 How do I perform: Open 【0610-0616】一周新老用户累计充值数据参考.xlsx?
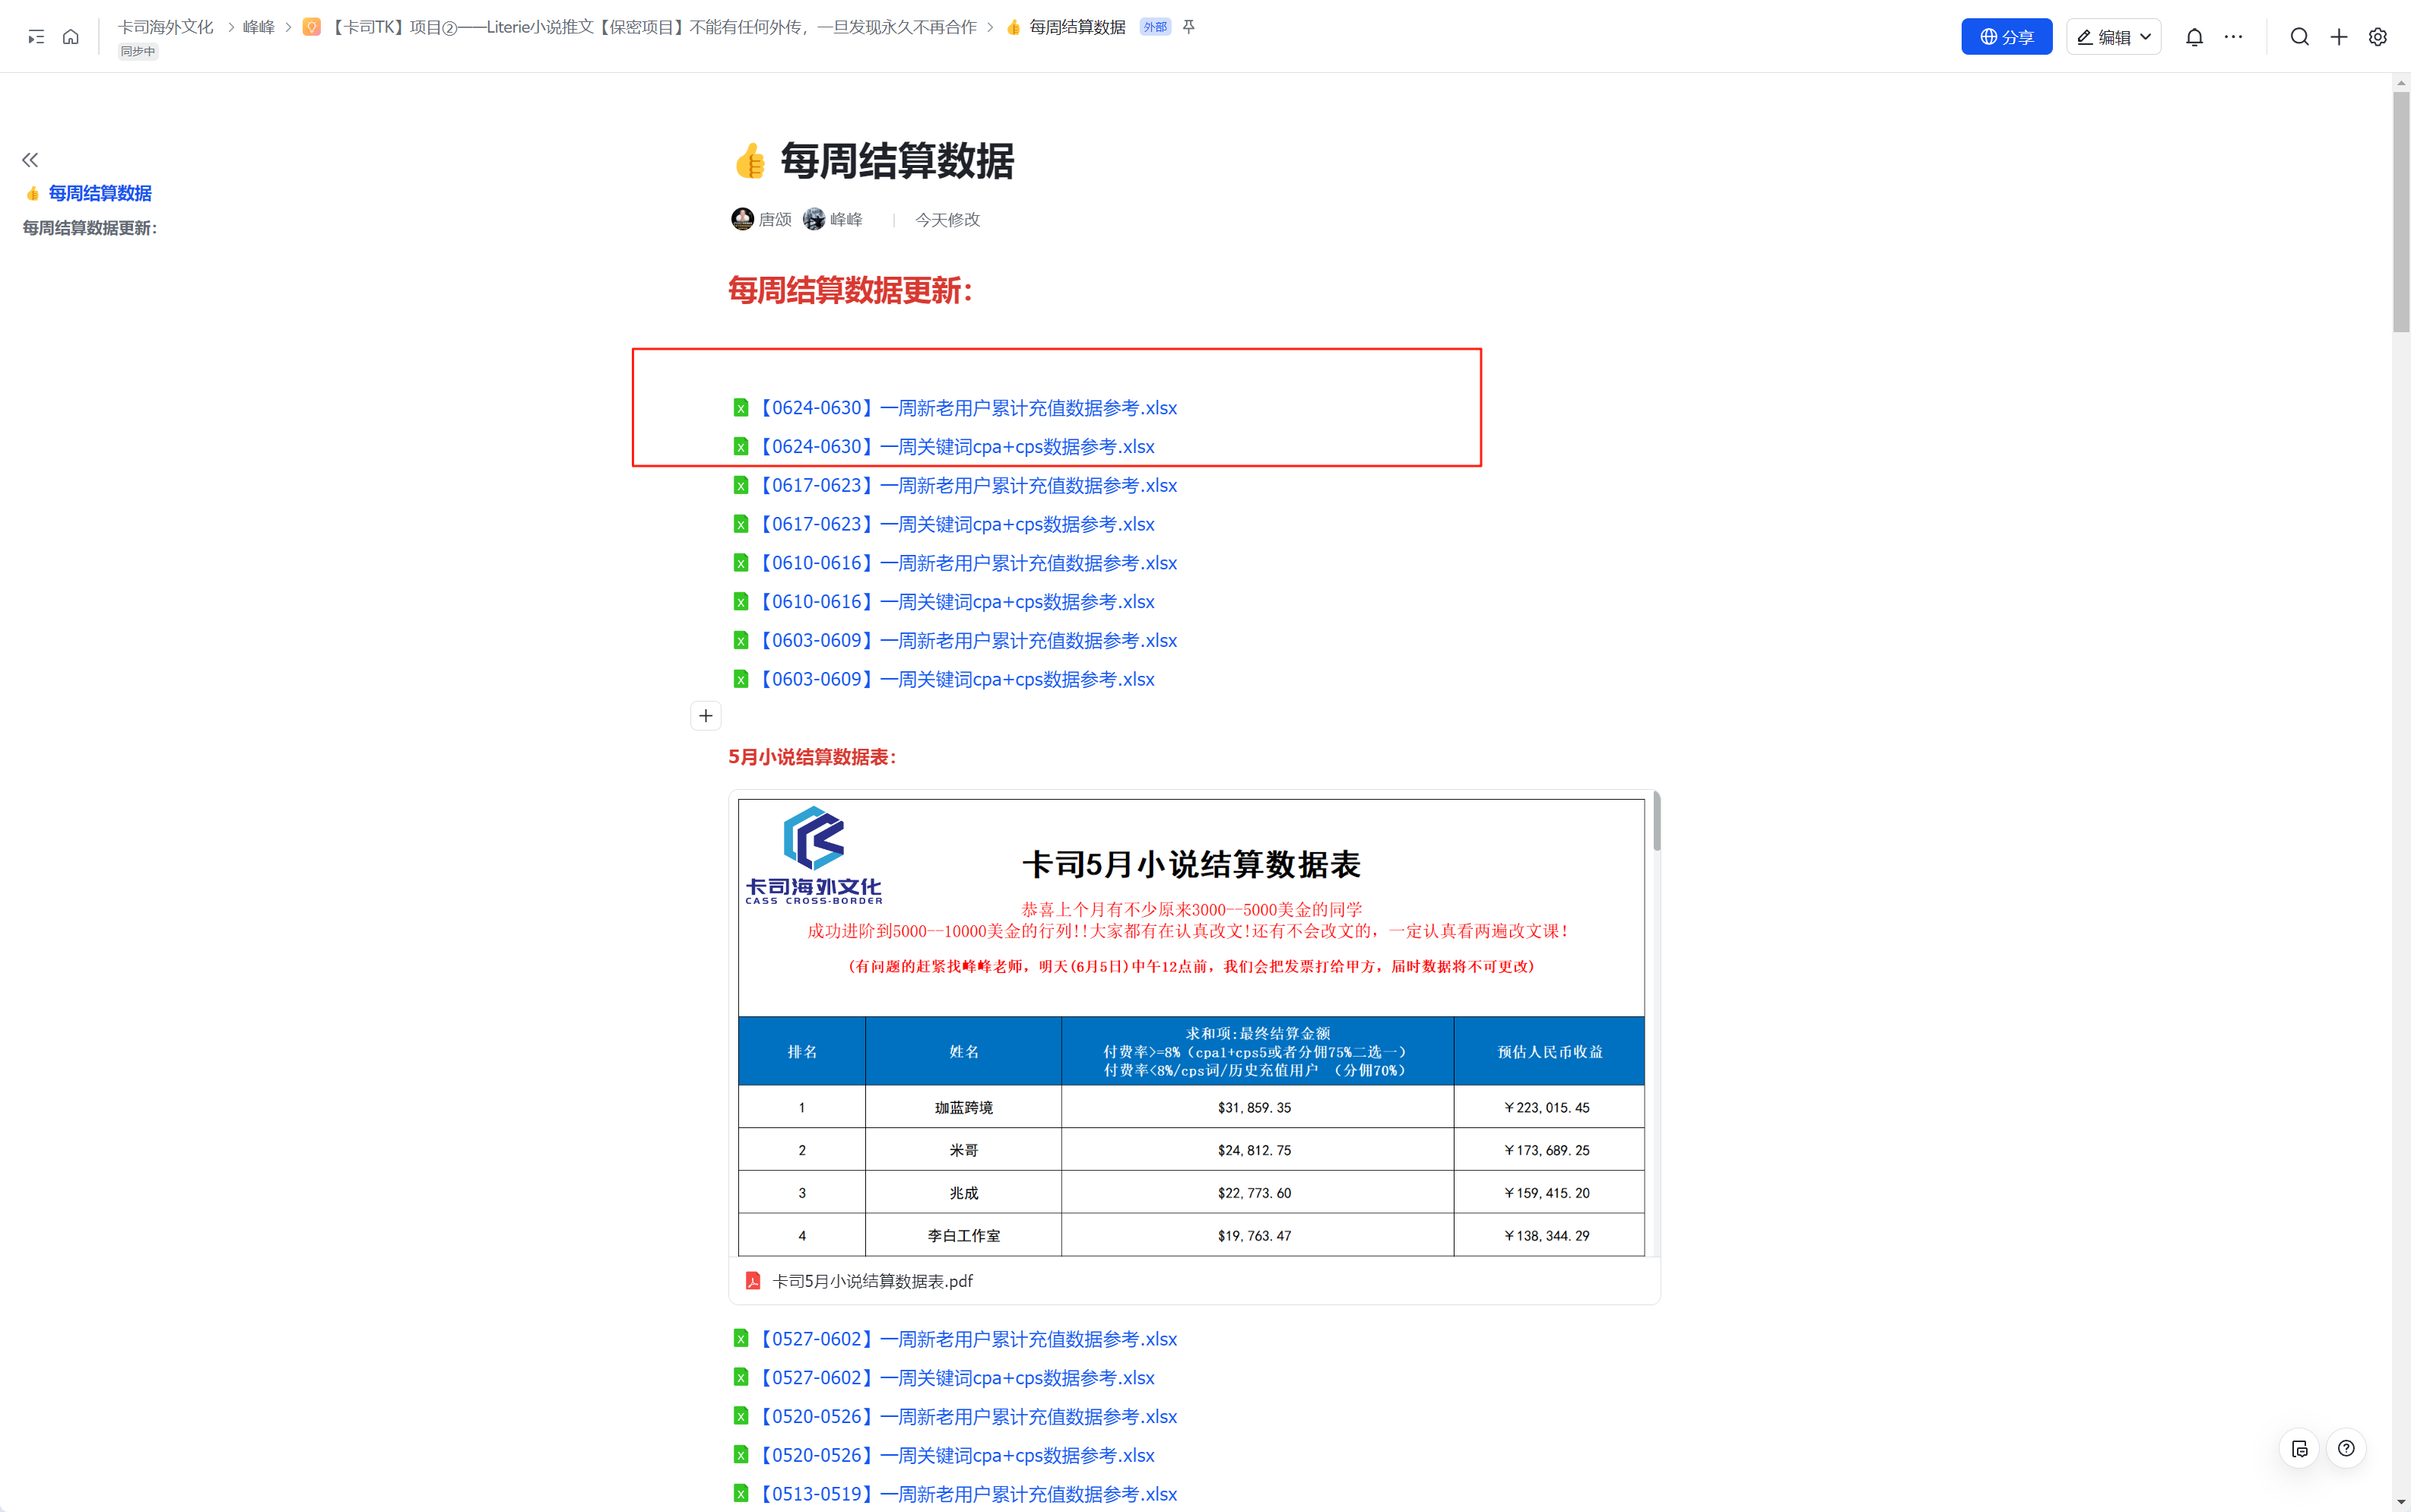click(967, 563)
